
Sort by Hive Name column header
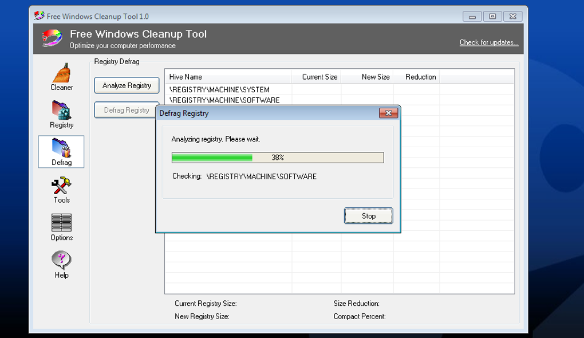[228, 77]
